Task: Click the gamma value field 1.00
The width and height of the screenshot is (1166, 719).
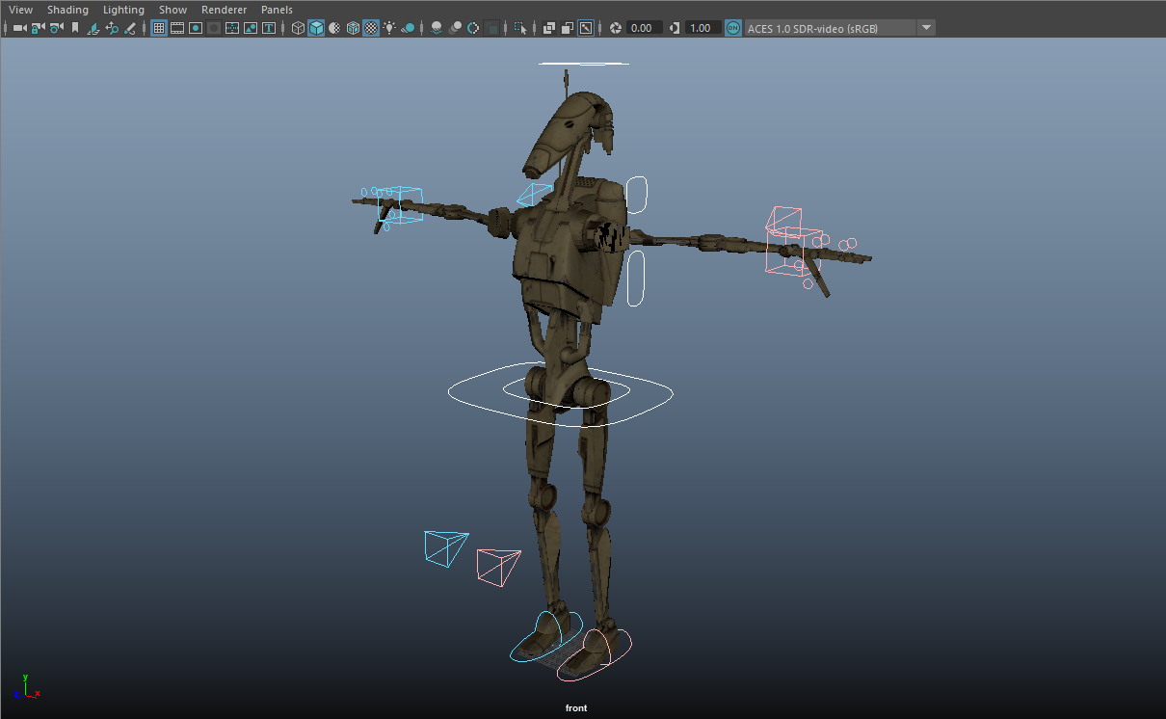Action: click(702, 28)
